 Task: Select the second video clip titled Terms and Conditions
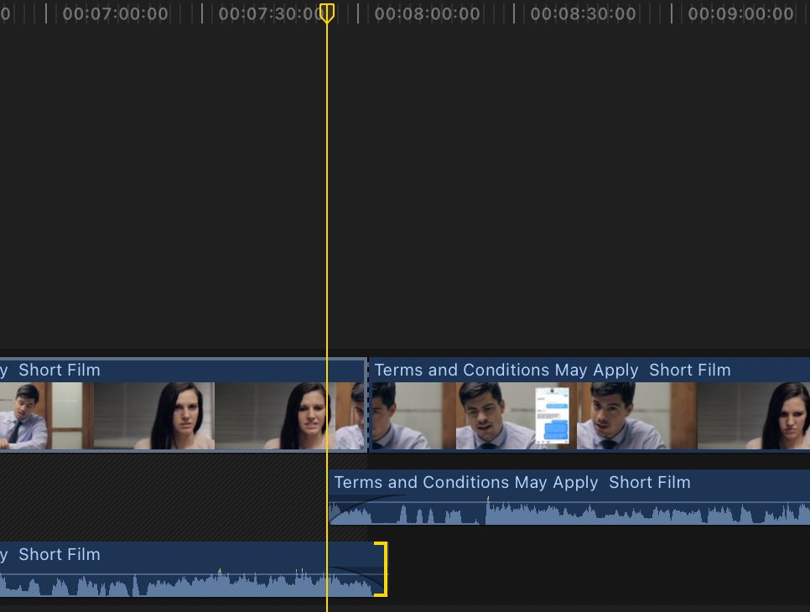pyautogui.click(x=589, y=404)
